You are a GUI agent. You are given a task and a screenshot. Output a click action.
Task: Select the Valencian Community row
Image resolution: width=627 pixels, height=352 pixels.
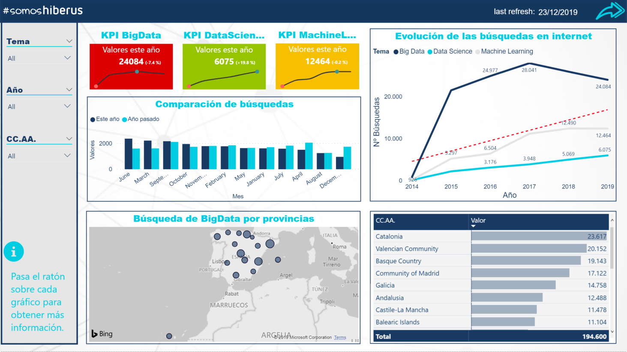coord(491,249)
